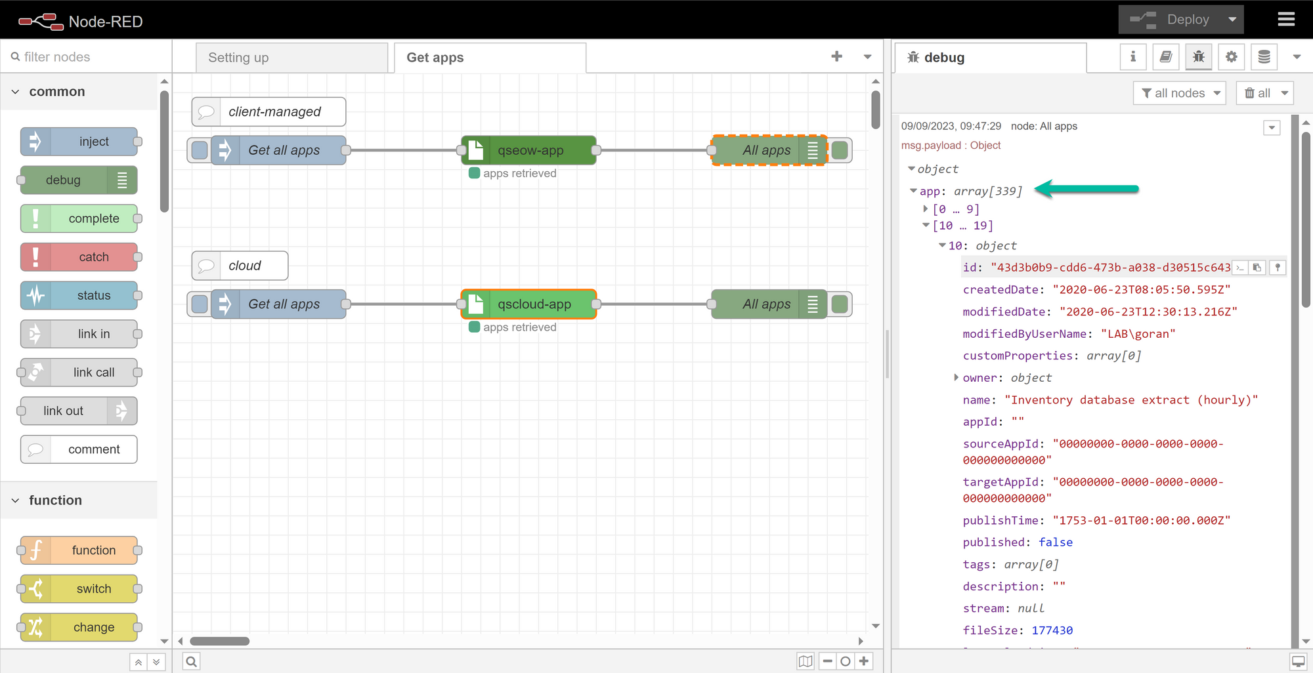The height and width of the screenshot is (673, 1313).
Task: Select the qscloud-app node
Action: coord(529,304)
